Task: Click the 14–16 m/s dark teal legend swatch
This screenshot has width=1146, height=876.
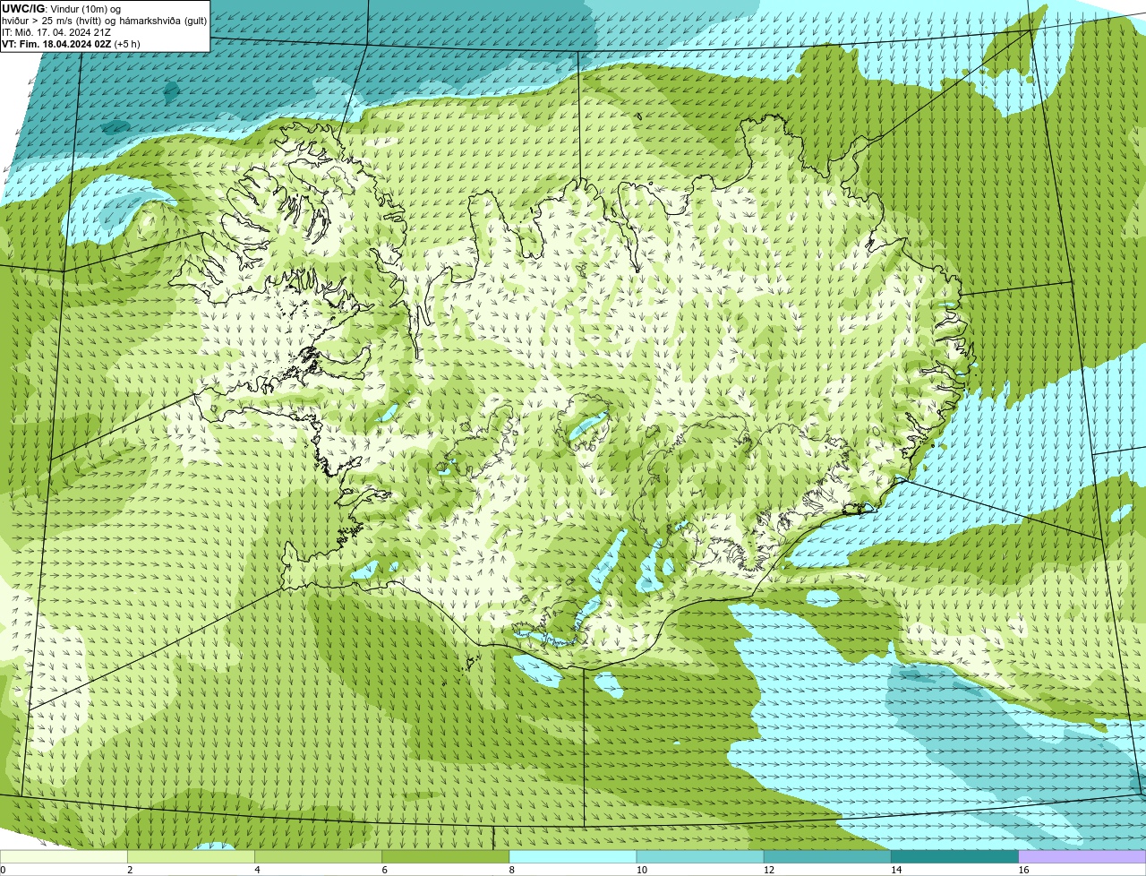Action: point(955,856)
